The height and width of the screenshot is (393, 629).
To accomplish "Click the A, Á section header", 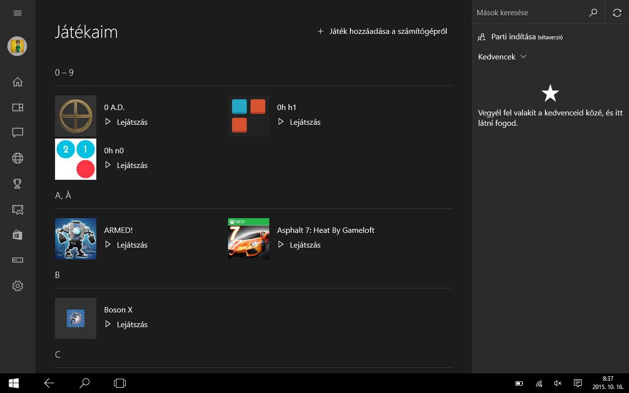I will pyautogui.click(x=63, y=196).
